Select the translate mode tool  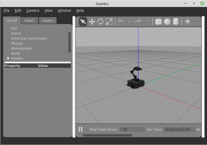92,22
